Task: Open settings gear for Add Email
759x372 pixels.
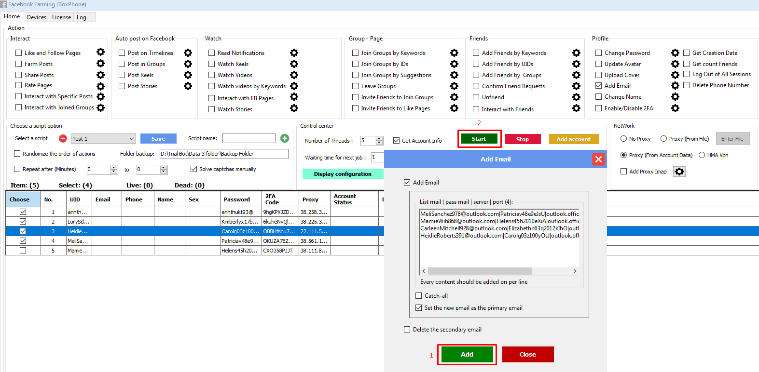Action: coord(675,85)
